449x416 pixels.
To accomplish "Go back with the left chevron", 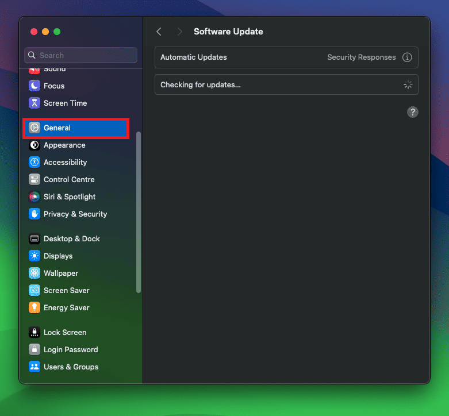I will pos(159,32).
